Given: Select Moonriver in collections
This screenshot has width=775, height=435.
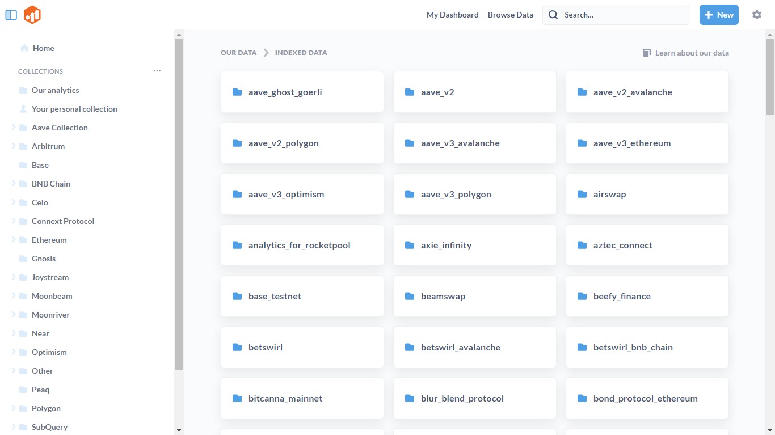Looking at the screenshot, I should point(50,315).
